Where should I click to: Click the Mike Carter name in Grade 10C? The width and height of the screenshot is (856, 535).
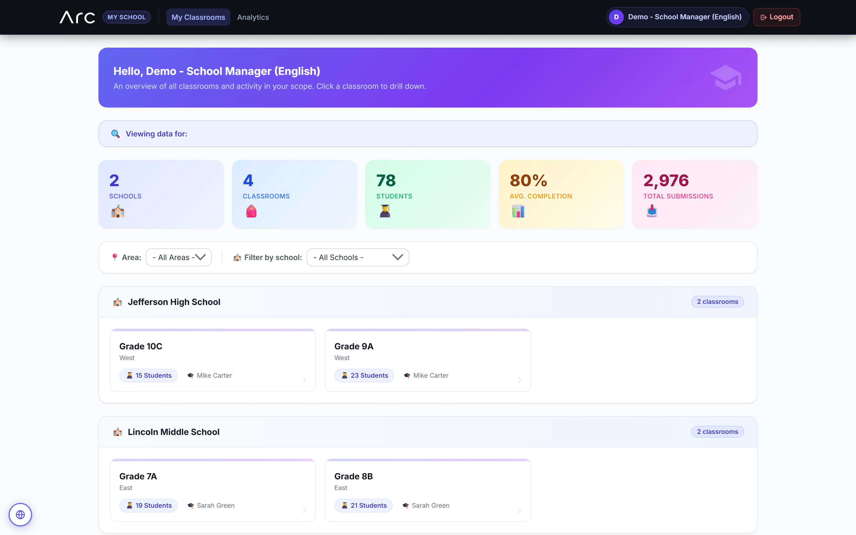[x=214, y=375]
